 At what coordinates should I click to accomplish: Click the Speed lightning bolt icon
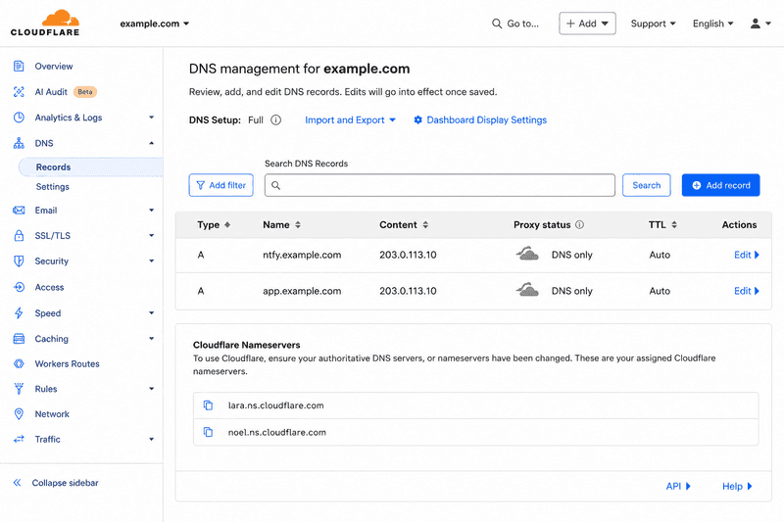click(x=19, y=313)
